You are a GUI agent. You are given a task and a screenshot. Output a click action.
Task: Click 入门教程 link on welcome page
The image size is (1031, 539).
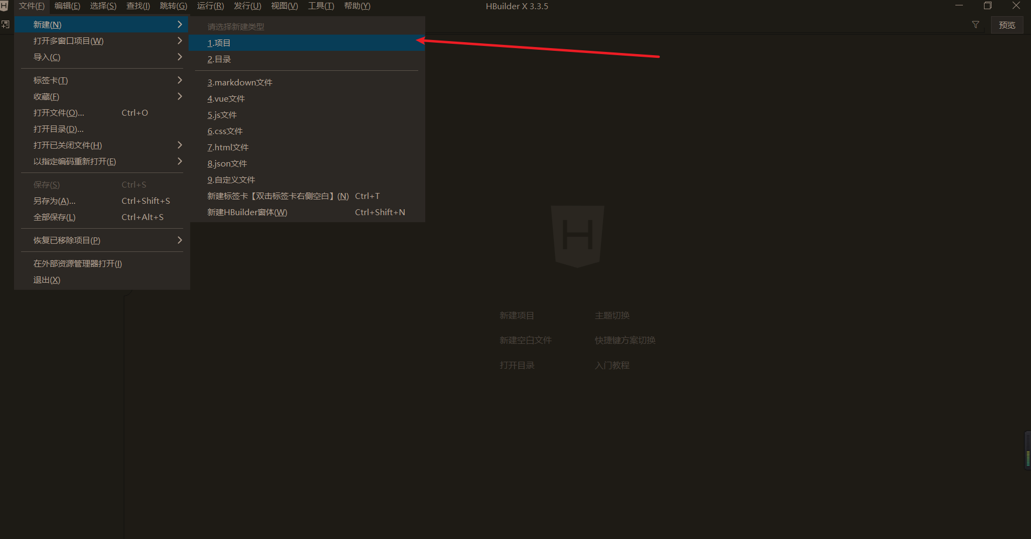click(x=612, y=365)
